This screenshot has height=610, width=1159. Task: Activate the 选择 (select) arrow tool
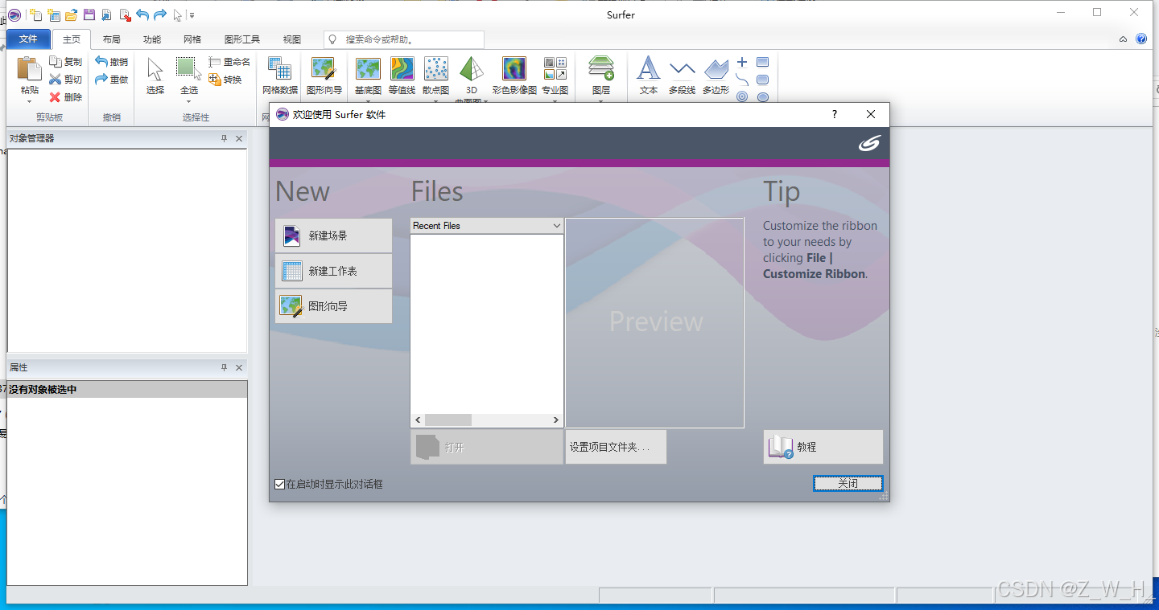click(x=155, y=76)
